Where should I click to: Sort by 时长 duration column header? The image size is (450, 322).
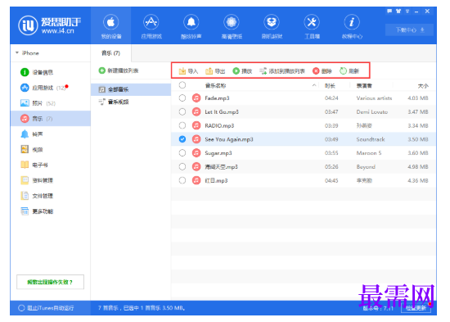tap(330, 86)
